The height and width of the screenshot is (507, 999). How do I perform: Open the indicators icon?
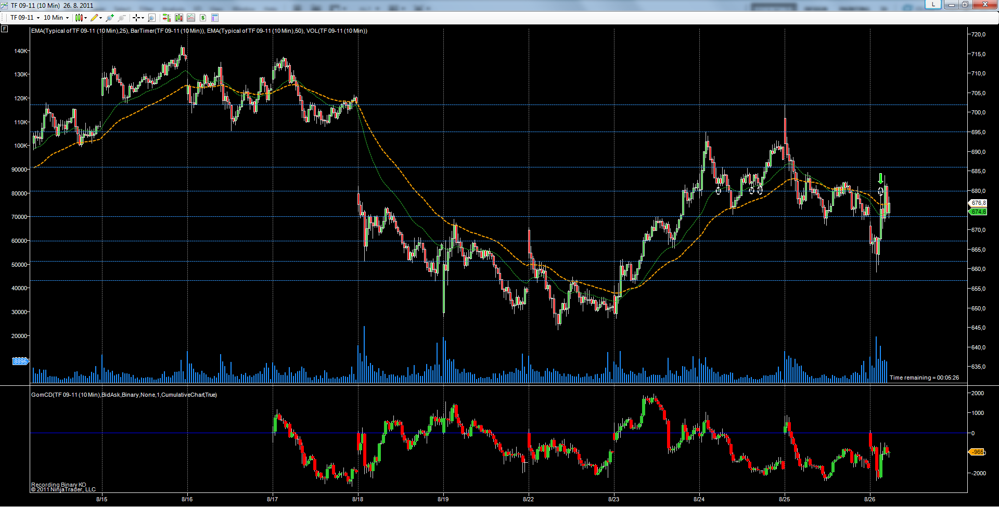pos(191,18)
